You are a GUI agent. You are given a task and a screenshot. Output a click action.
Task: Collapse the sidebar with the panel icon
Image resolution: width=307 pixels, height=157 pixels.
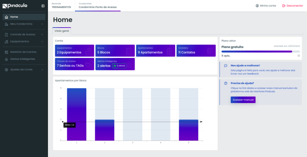point(43,6)
